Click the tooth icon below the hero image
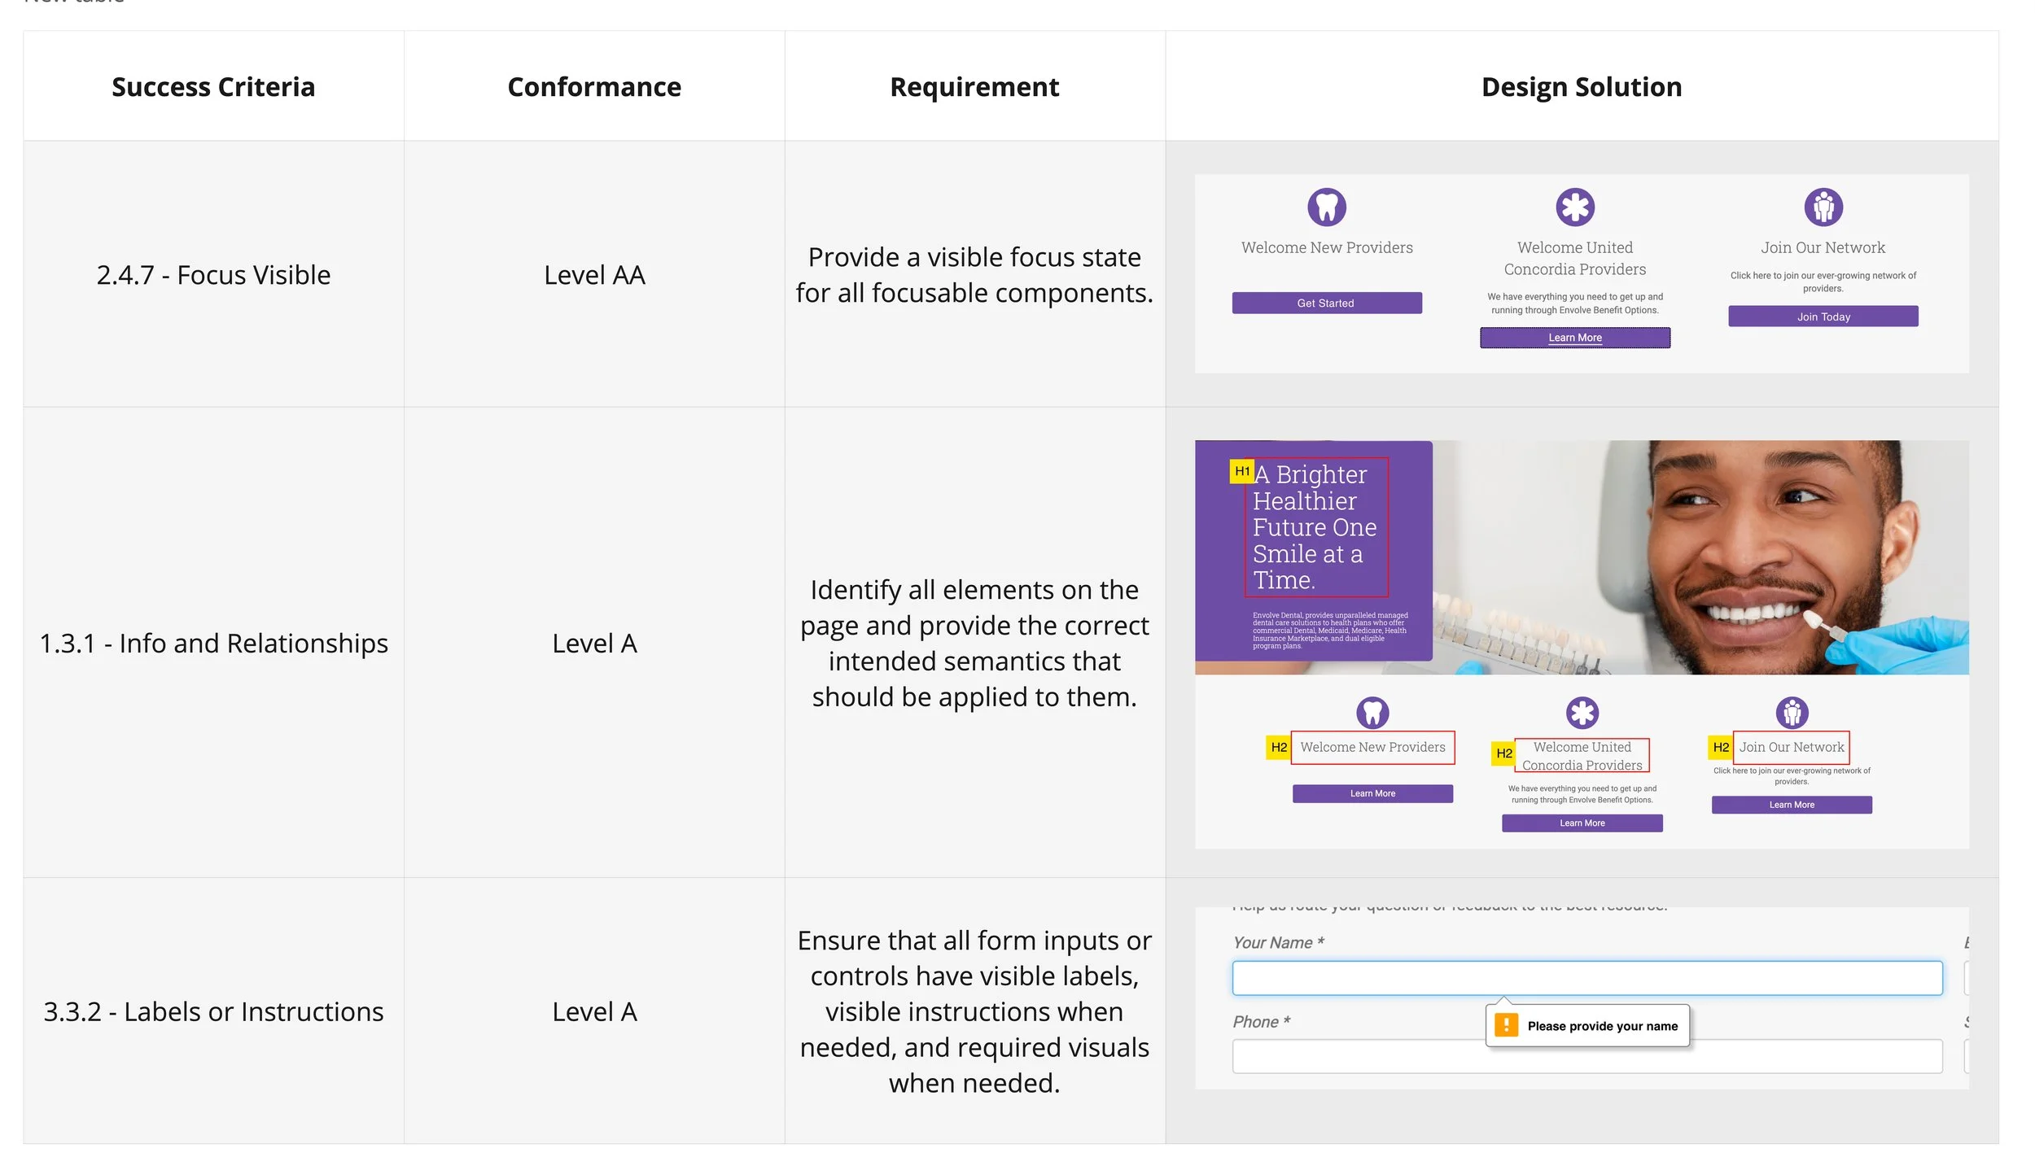Viewport: 2035px width, 1170px height. 1372,713
